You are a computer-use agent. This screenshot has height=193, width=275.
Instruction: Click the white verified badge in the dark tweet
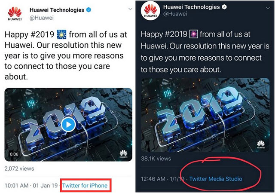[223, 7]
